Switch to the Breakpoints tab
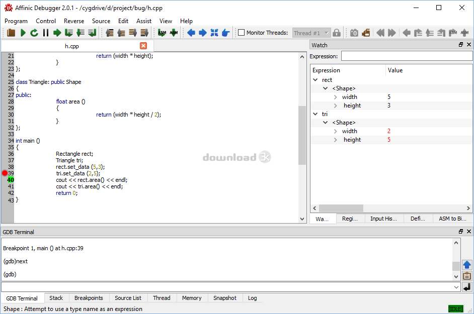 click(89, 298)
